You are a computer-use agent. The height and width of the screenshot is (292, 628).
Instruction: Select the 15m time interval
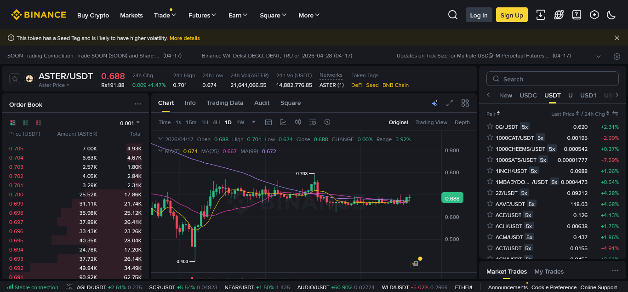[x=191, y=122]
